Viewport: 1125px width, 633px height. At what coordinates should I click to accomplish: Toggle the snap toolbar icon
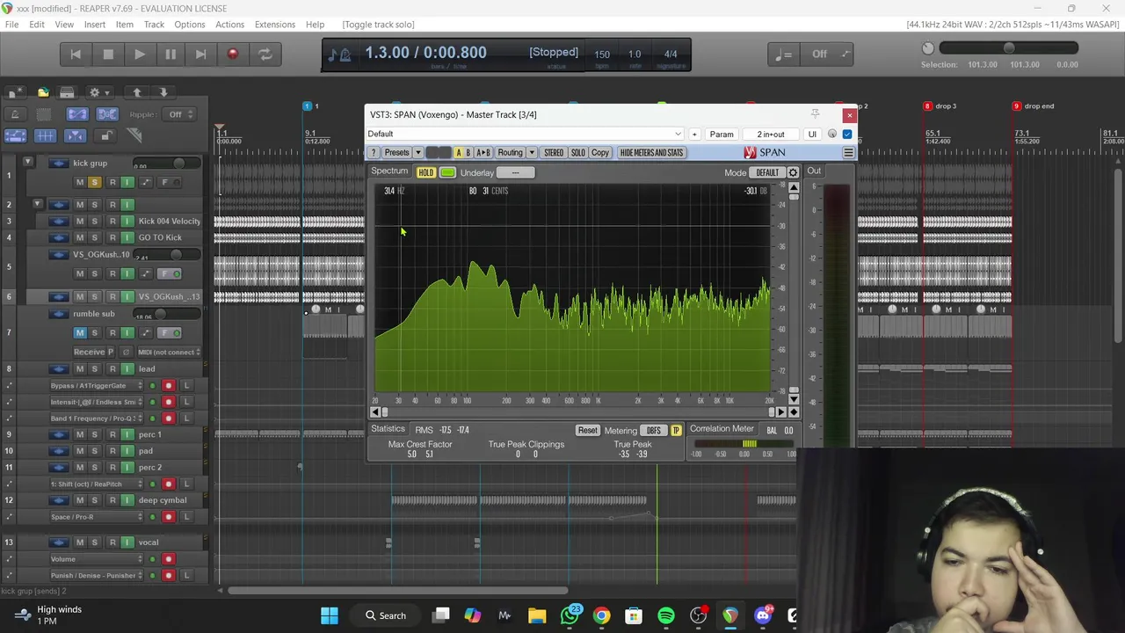75,135
